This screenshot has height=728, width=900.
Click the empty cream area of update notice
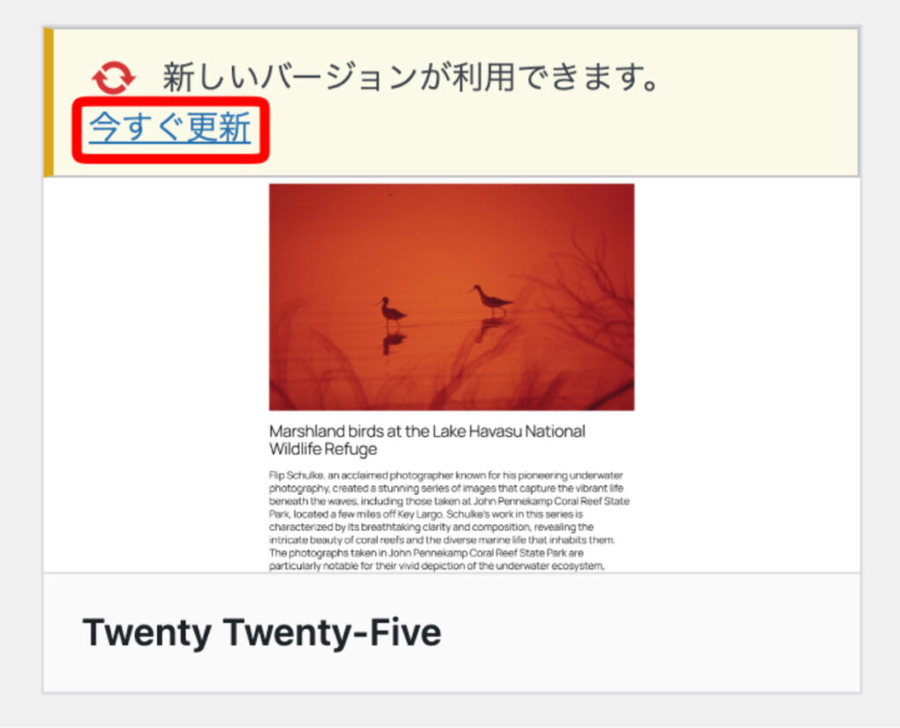tap(574, 132)
